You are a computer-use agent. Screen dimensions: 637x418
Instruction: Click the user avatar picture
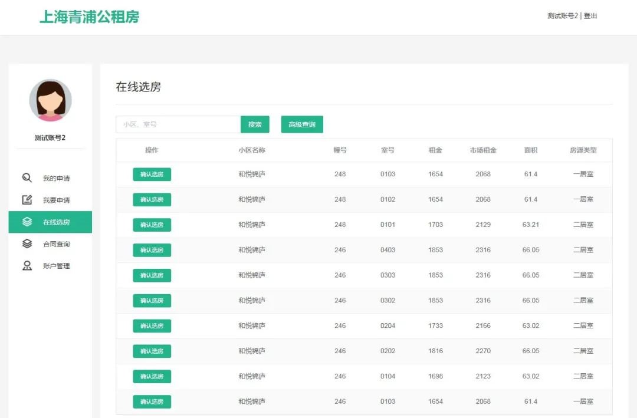[x=50, y=101]
